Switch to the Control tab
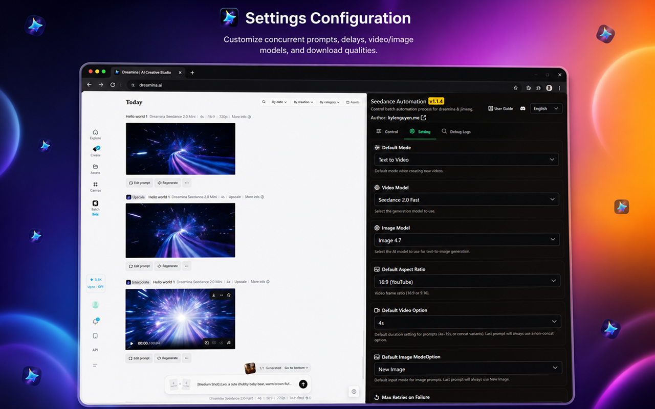The image size is (655, 409). click(387, 131)
